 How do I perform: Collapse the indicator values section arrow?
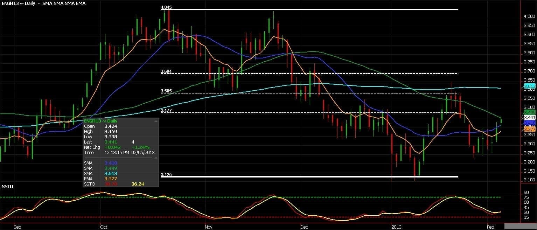(156, 158)
